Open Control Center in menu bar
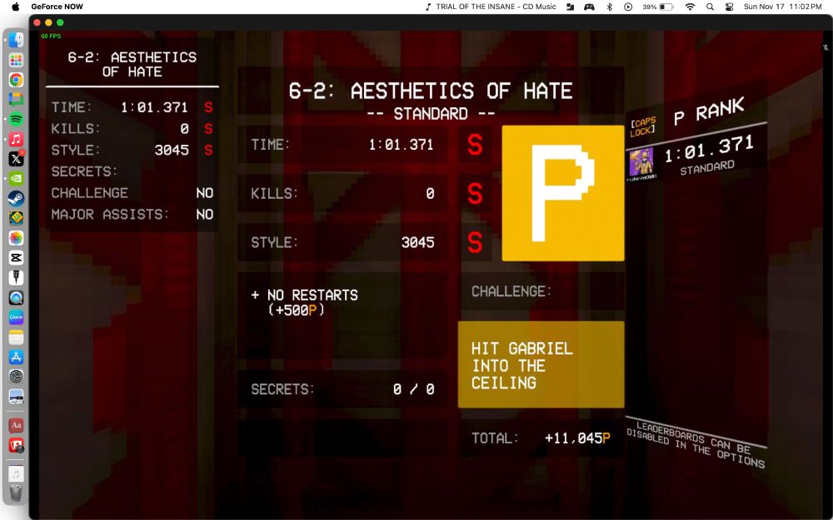Image resolution: width=833 pixels, height=520 pixels. pos(729,7)
